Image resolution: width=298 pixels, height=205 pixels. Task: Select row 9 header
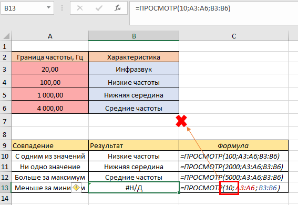pyautogui.click(x=5, y=145)
